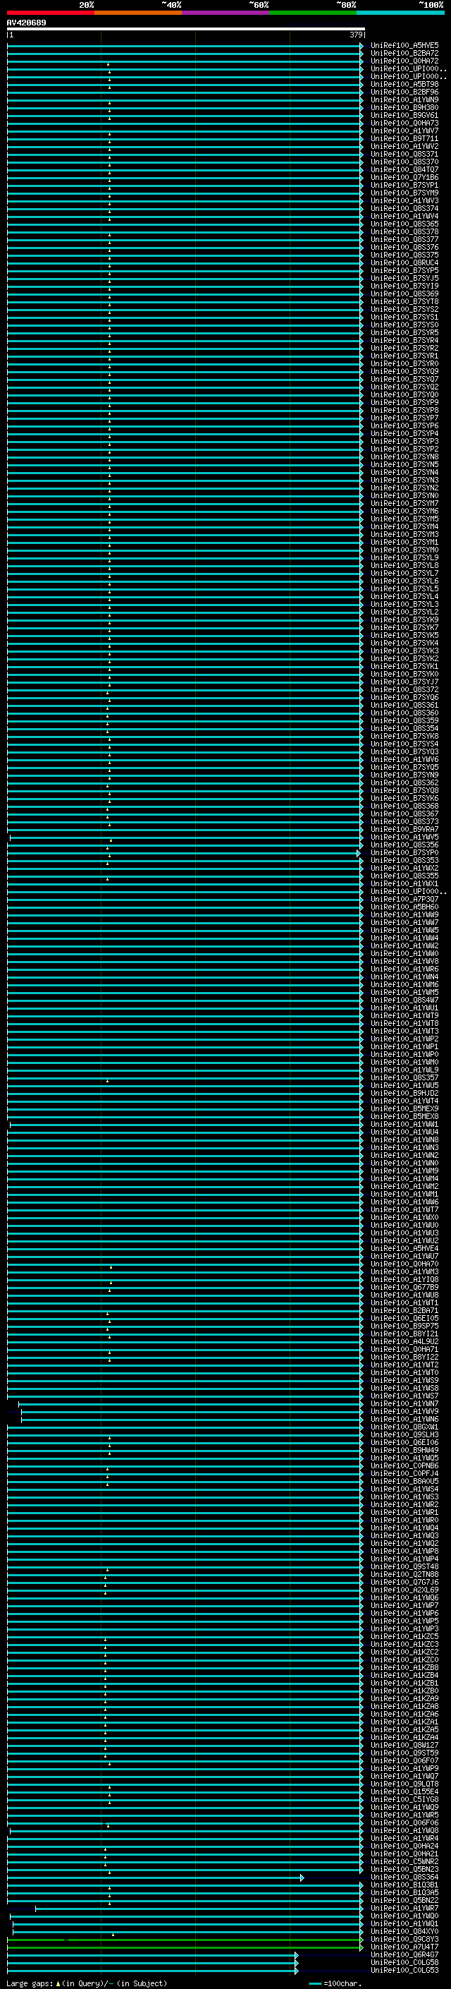
Task: Open hit UniRef100_A1YWU1
Action: pyautogui.click(x=404, y=1007)
